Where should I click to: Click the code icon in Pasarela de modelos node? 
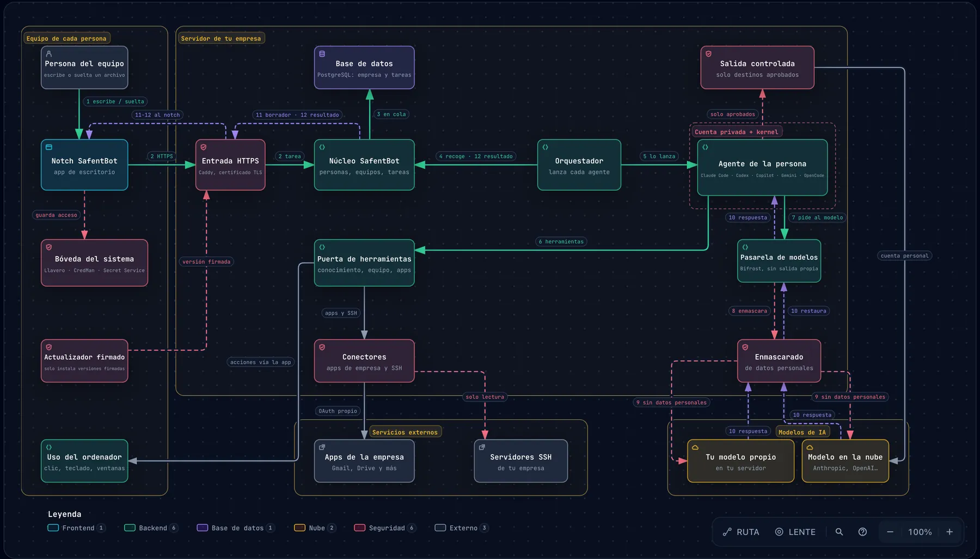pos(745,247)
